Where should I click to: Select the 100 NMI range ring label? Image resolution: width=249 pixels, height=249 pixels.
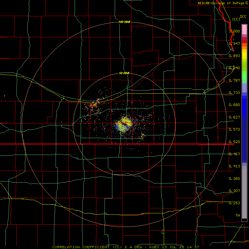click(124, 22)
